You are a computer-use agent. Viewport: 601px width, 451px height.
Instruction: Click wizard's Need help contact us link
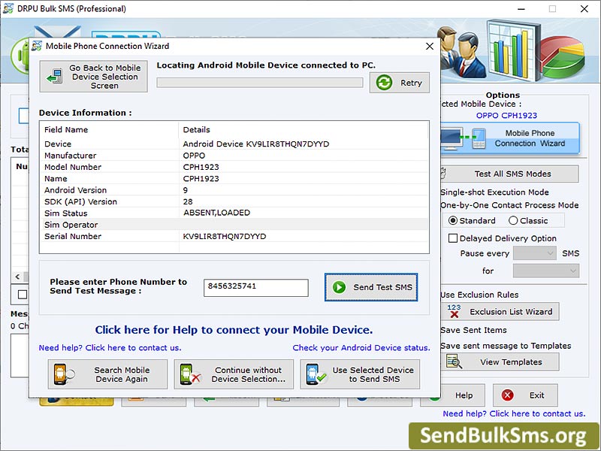110,348
